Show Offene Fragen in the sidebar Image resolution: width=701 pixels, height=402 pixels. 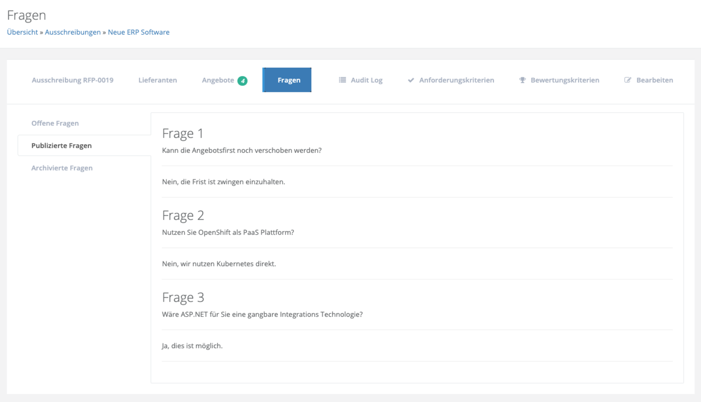coord(55,123)
